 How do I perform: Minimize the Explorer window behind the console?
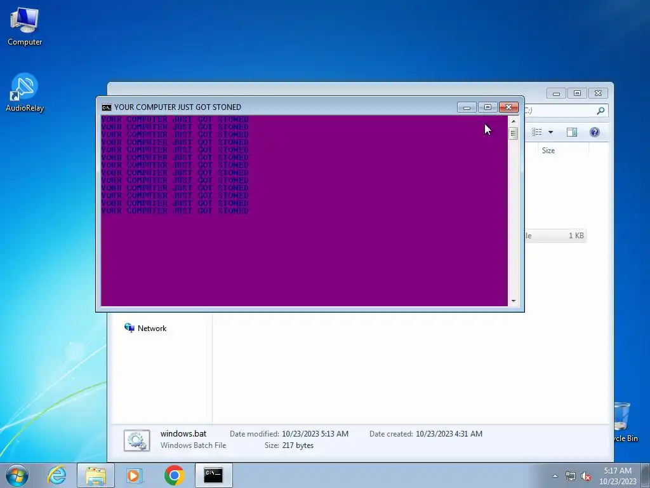(556, 93)
